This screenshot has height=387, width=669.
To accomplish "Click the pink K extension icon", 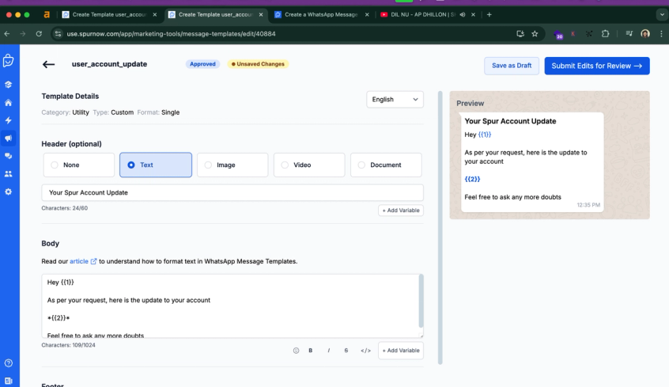I will click(x=573, y=34).
